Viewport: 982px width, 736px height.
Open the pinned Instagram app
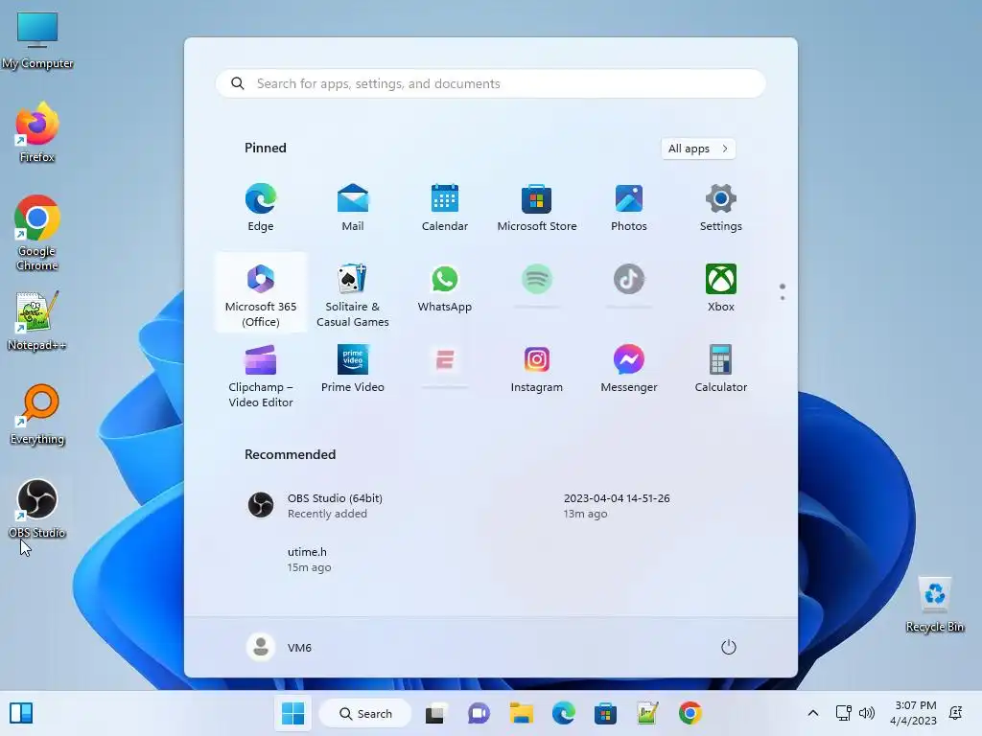(537, 369)
